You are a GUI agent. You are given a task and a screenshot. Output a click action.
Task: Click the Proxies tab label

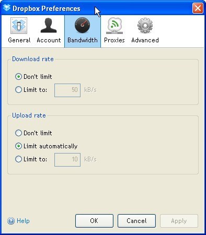coord(115,40)
